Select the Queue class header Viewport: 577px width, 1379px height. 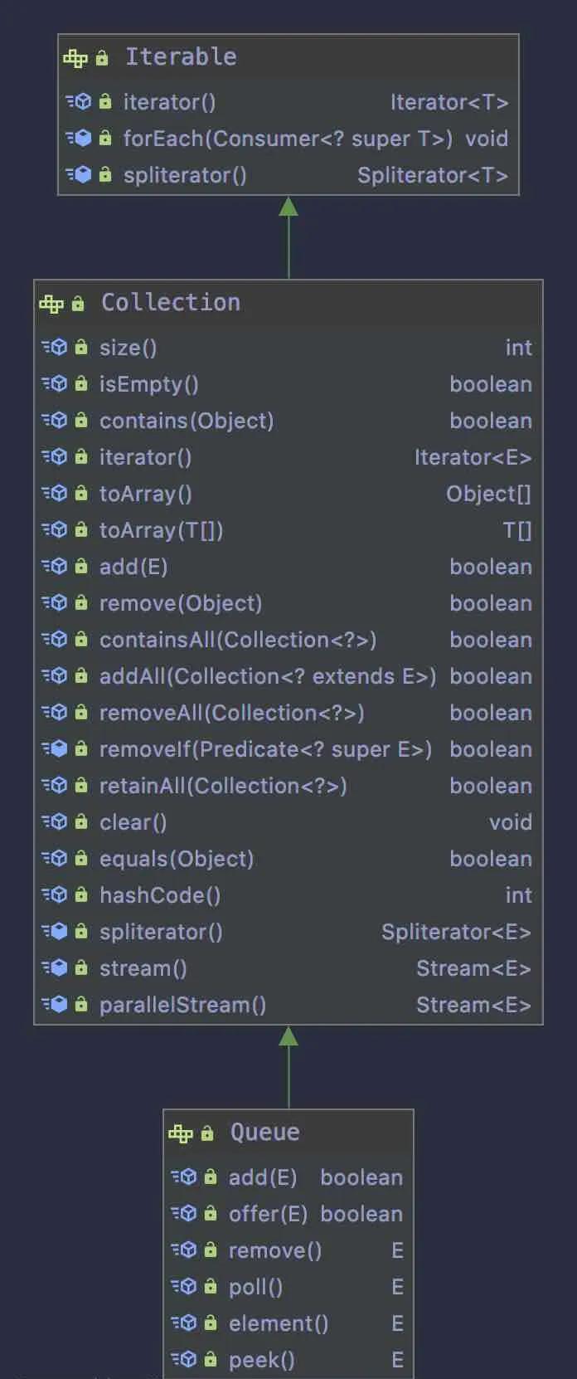[288, 1133]
